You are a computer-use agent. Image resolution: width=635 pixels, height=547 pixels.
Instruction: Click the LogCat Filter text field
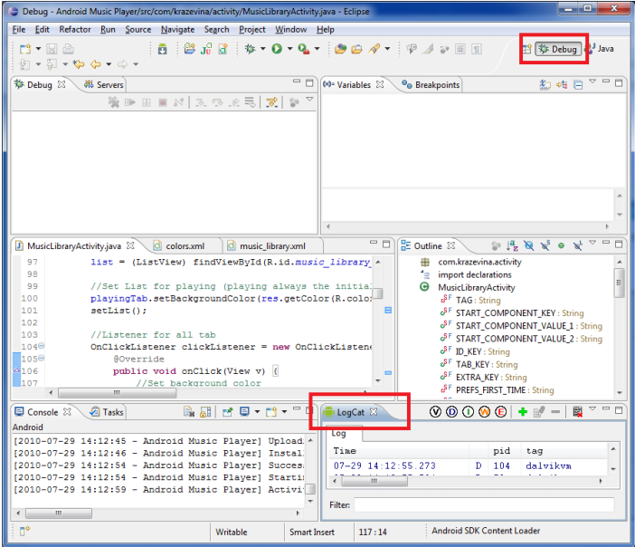coord(483,504)
